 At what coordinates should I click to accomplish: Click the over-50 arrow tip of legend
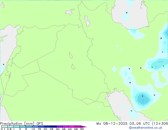click(x=84, y=127)
